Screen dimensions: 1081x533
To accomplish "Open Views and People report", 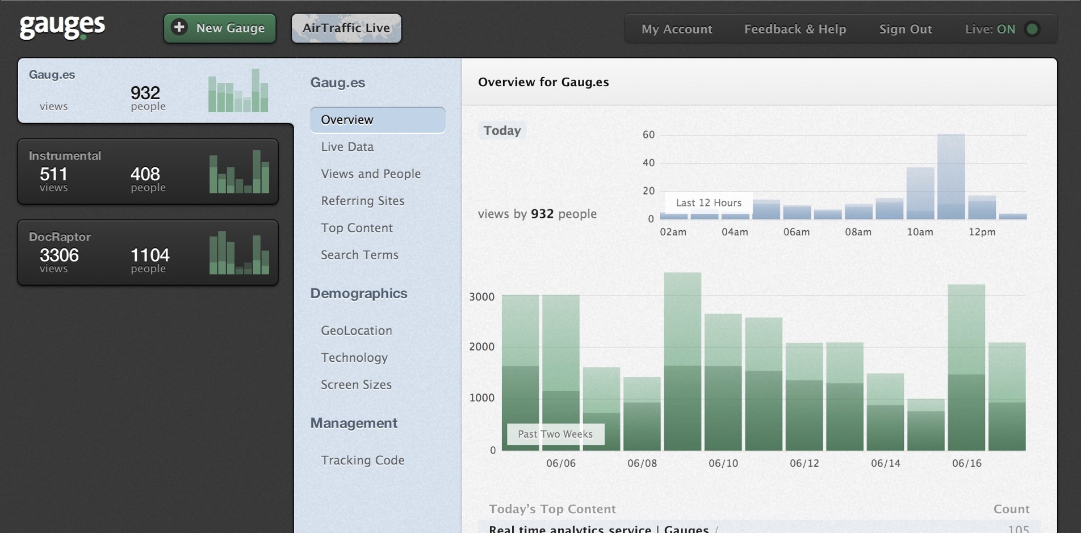I will pos(371,174).
